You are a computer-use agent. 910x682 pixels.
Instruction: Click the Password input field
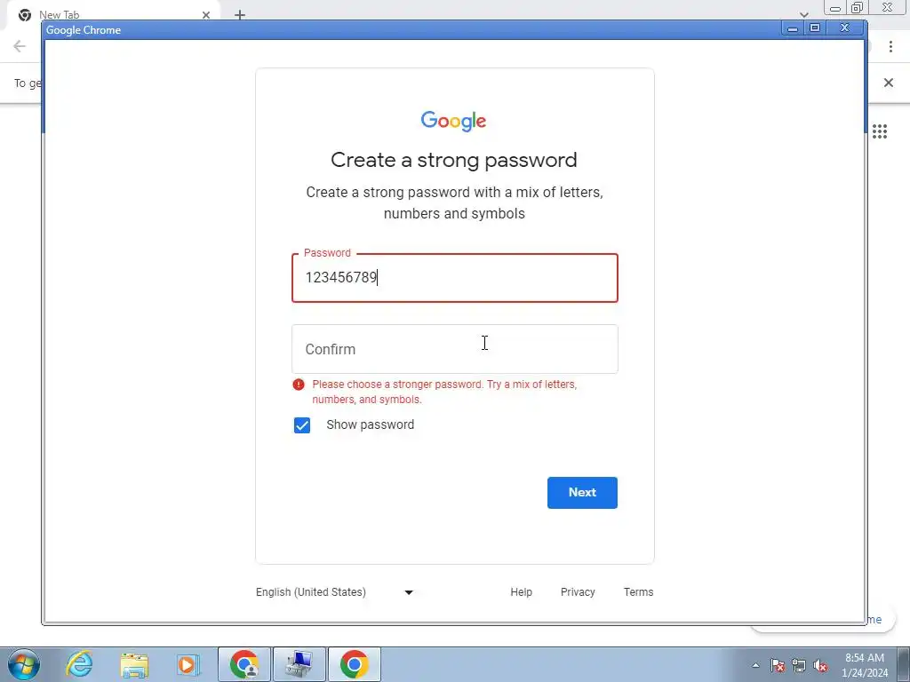454,278
